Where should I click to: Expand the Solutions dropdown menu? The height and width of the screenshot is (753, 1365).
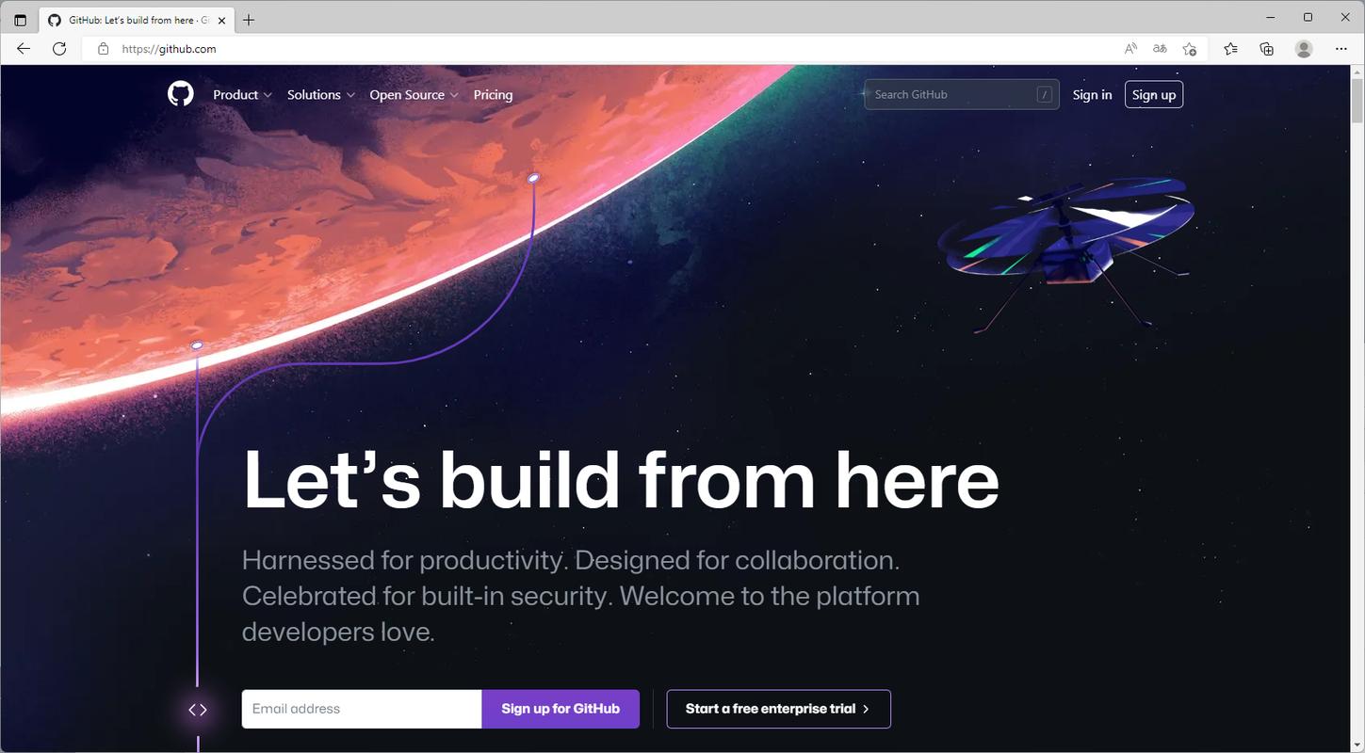(321, 95)
